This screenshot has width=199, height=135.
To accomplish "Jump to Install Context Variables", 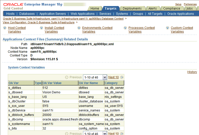I will pos(54,30).
